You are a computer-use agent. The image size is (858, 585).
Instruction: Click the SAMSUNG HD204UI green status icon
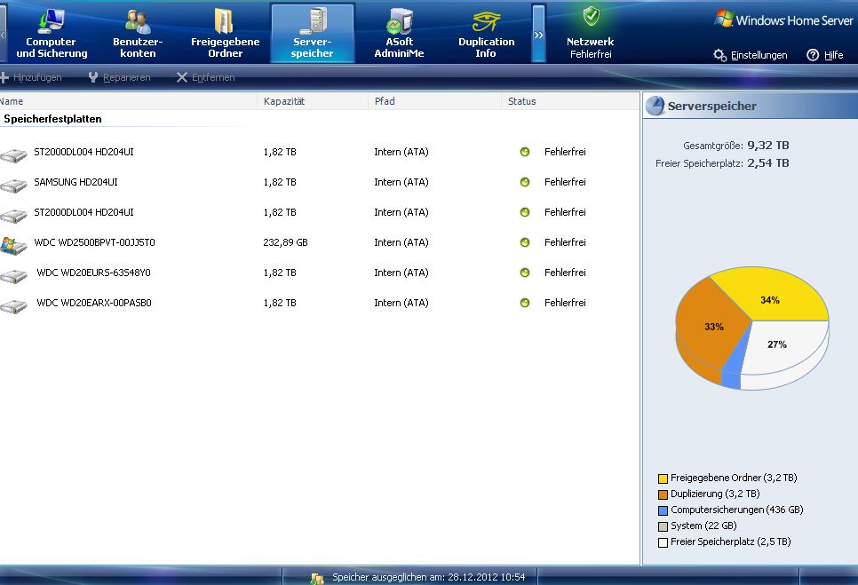coord(525,182)
